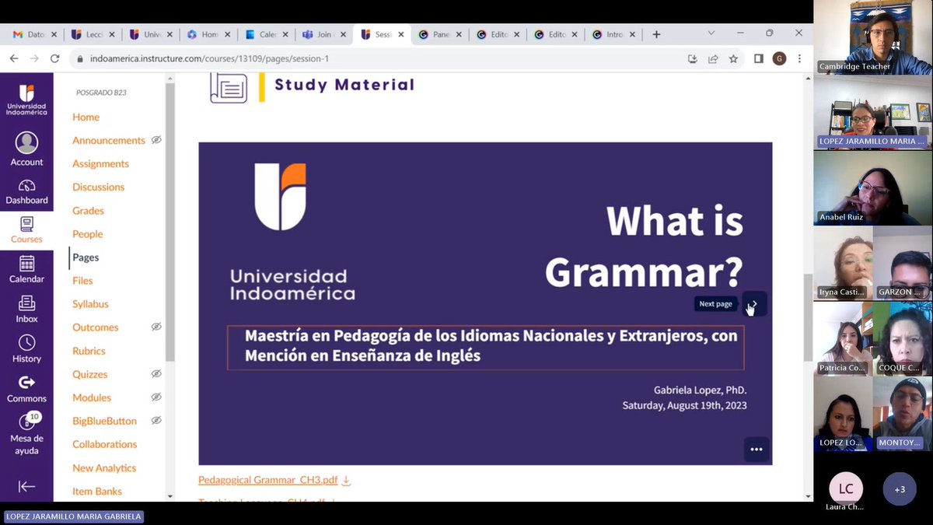Share this page from the address bar

tap(713, 58)
